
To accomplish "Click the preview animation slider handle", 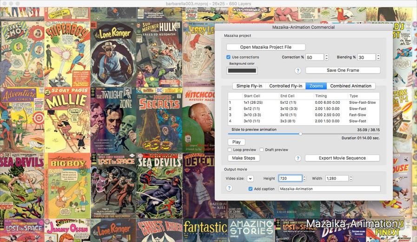I will coord(300,134).
